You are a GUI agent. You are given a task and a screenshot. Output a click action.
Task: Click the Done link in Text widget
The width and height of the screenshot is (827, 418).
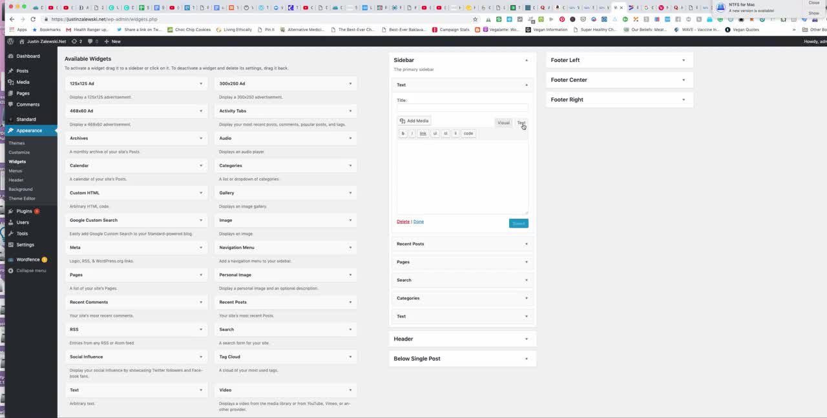click(x=419, y=221)
